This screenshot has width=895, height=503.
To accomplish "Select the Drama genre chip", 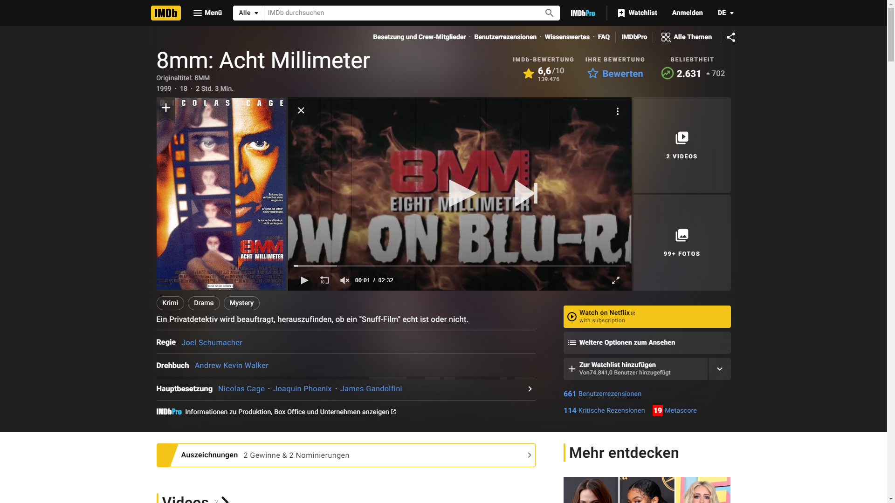I will (x=204, y=303).
